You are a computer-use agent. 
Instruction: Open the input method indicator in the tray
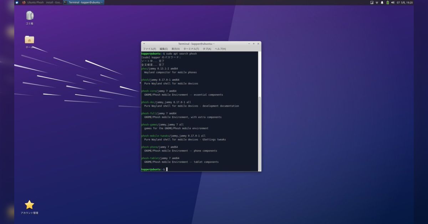coord(372,2)
